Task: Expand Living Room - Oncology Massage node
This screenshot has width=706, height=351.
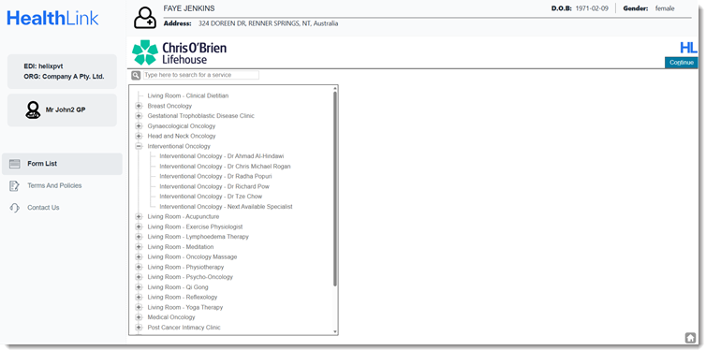Action: pyautogui.click(x=139, y=257)
